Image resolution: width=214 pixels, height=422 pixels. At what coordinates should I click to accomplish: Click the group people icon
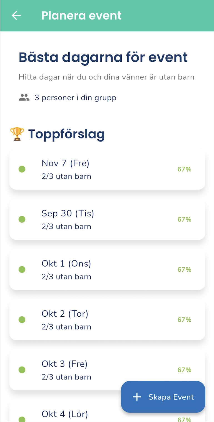[24, 98]
